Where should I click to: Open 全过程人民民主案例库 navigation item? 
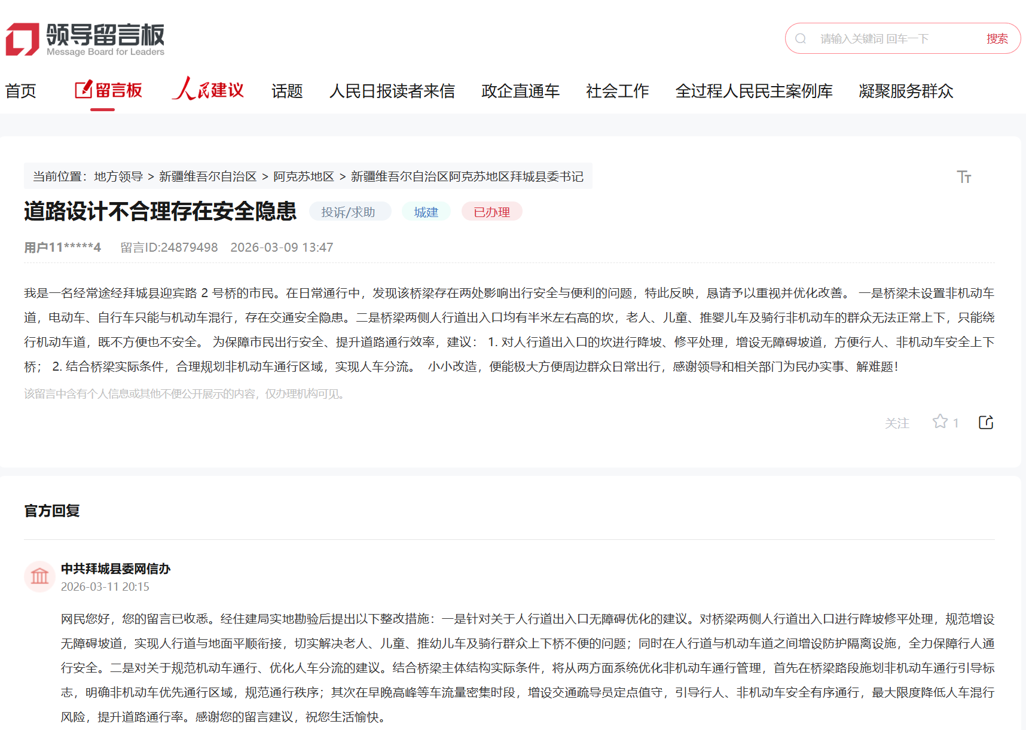pyautogui.click(x=753, y=91)
